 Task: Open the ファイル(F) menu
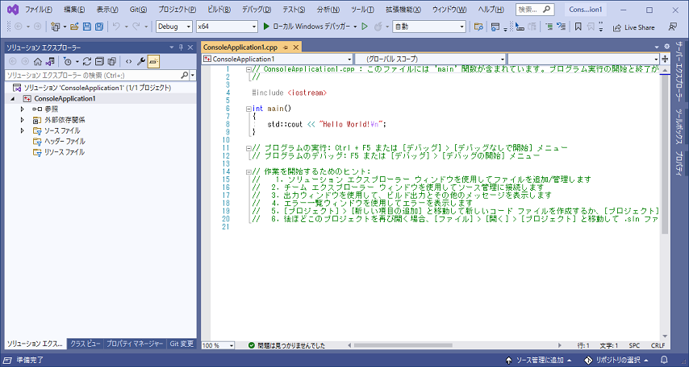click(39, 10)
